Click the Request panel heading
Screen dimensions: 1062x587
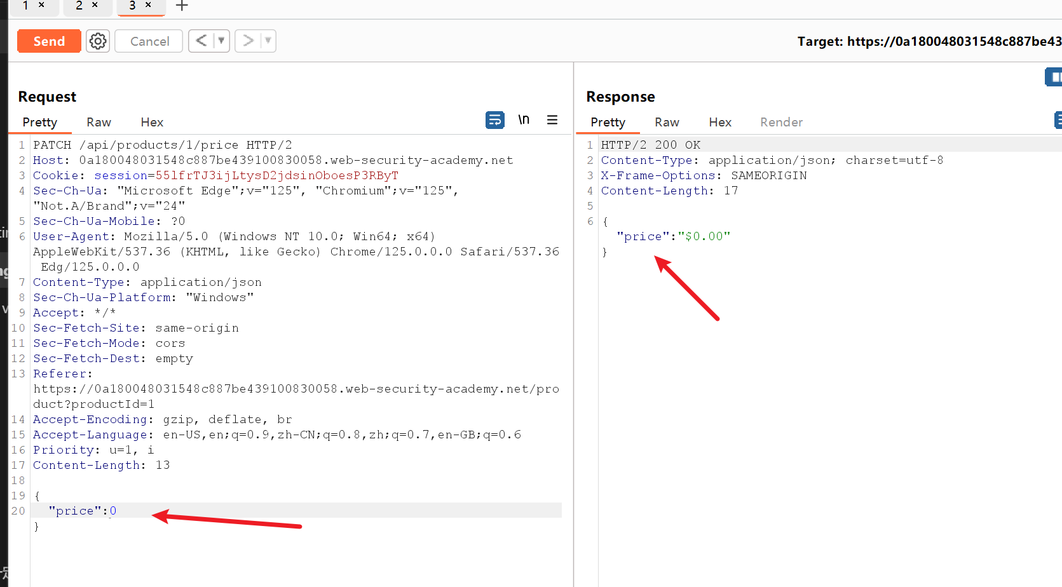[x=47, y=97]
